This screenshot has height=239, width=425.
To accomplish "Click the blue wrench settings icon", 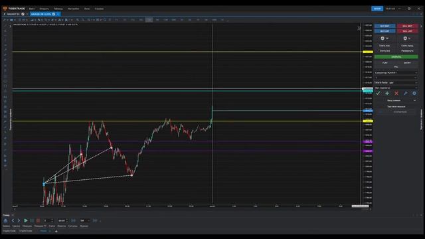I will pyautogui.click(x=405, y=93).
